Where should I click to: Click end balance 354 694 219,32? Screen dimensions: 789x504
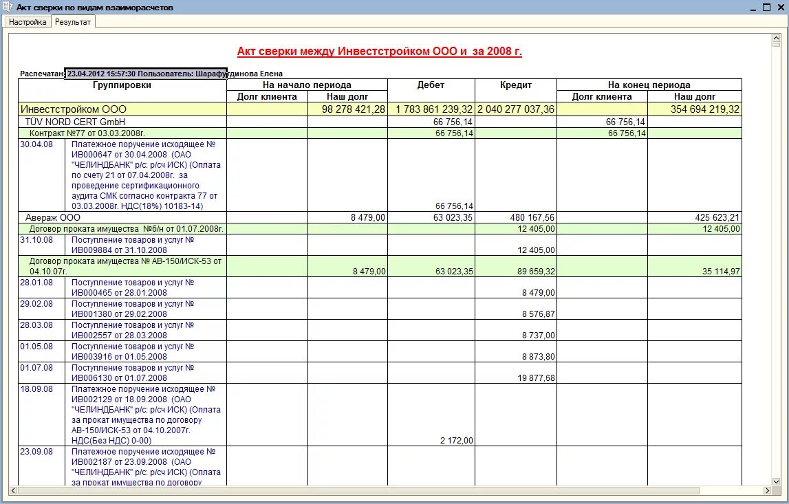pyautogui.click(x=705, y=109)
